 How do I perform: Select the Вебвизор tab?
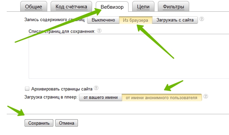pyautogui.click(x=112, y=7)
